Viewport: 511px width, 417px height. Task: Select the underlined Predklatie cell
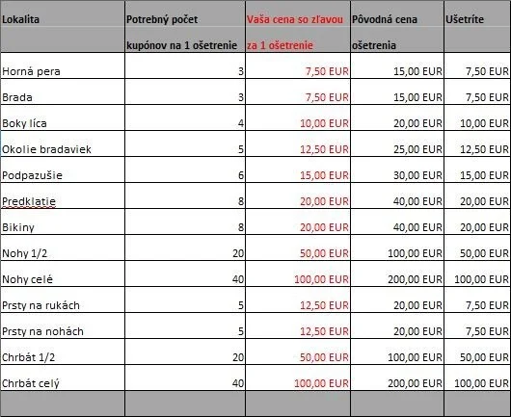pyautogui.click(x=63, y=195)
